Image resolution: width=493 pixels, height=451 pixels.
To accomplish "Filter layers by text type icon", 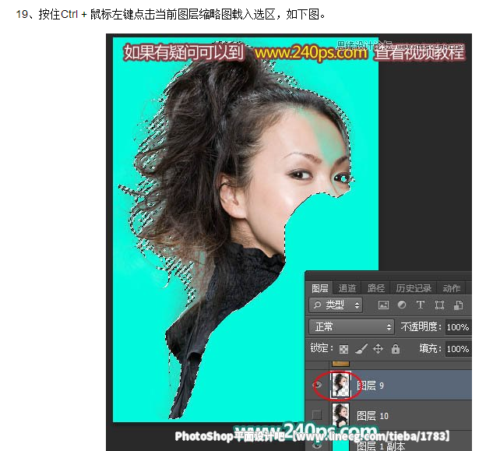I will pos(421,305).
